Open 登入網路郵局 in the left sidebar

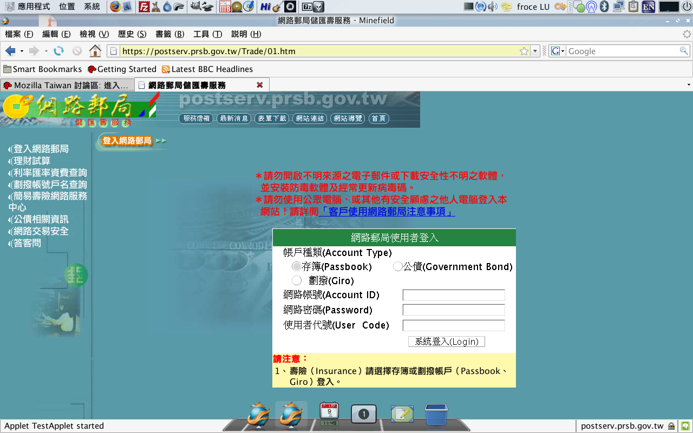pyautogui.click(x=41, y=149)
